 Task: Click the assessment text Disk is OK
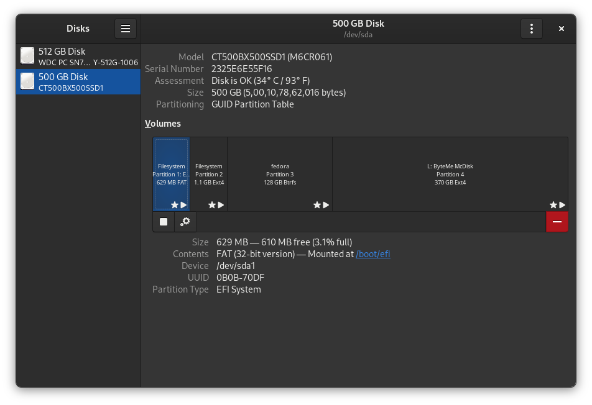[x=261, y=81]
